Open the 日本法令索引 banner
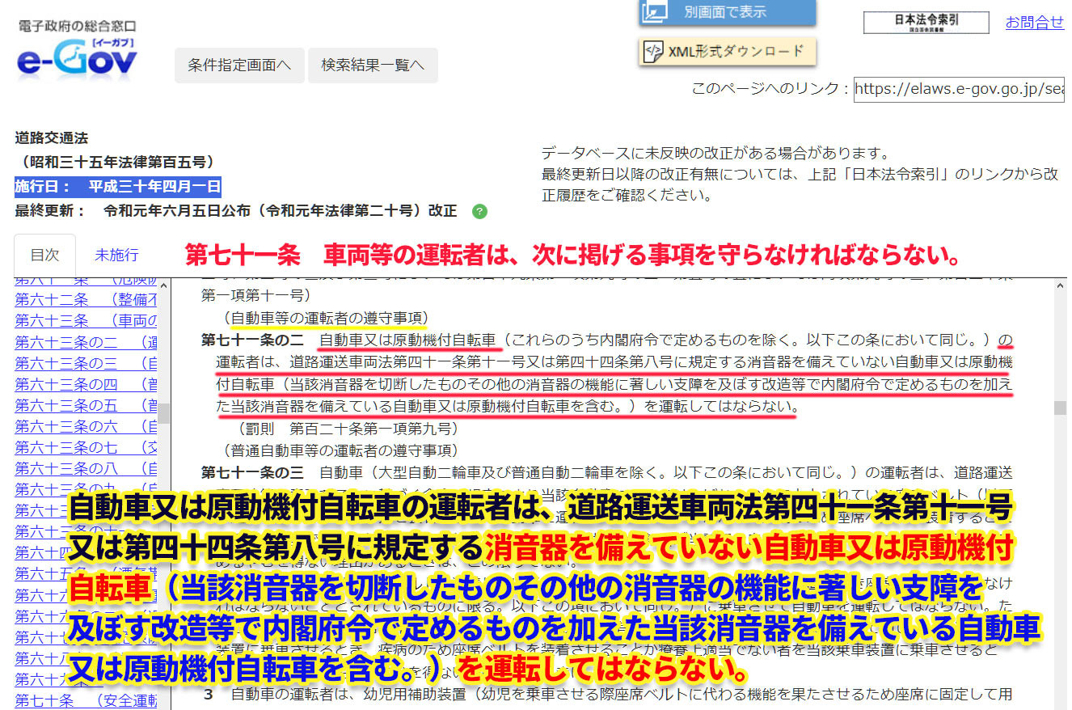The width and height of the screenshot is (1072, 710). (x=926, y=22)
